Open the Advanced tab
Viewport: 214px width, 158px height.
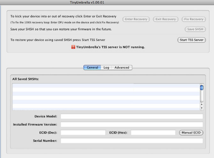[x=122, y=68]
